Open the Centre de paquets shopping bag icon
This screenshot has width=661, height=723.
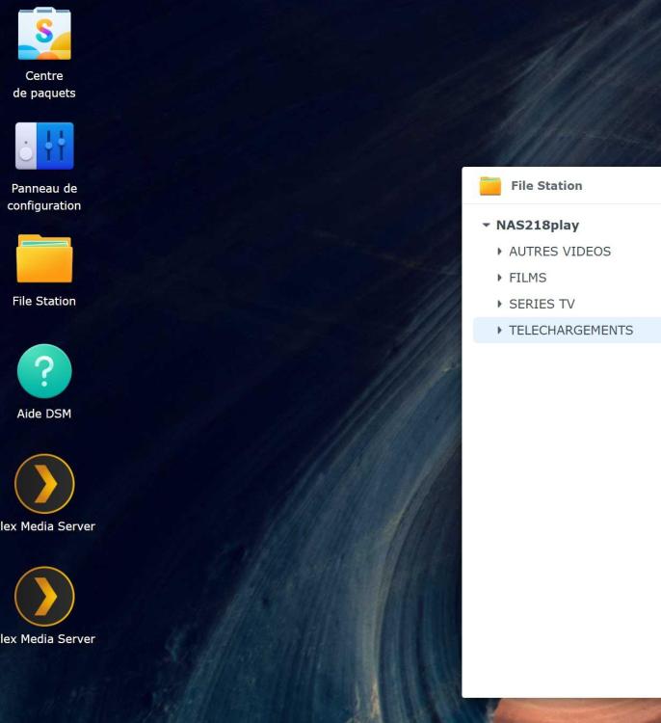(x=44, y=34)
